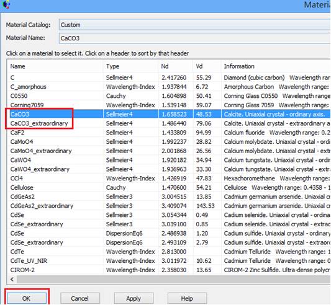Select the CaF2 material row
This screenshot has height=305, width=331.
[169, 133]
